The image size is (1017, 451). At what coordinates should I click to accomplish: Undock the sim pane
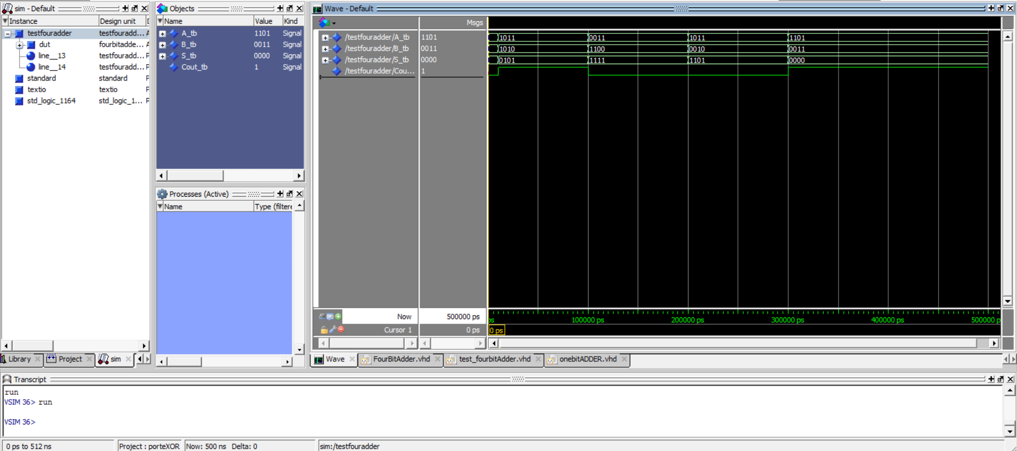[x=135, y=8]
